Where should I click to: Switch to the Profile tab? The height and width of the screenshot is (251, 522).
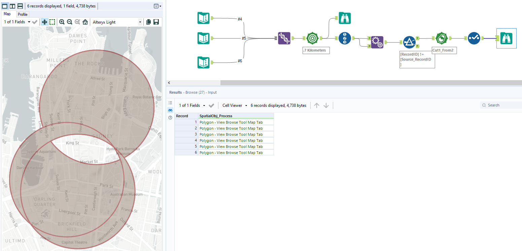22,14
